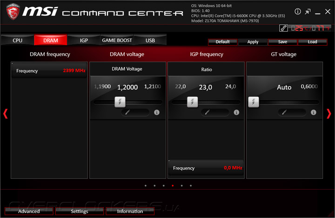Image resolution: width=335 pixels, height=218 pixels.
Task: Open the Settings button
Action: tap(79, 211)
